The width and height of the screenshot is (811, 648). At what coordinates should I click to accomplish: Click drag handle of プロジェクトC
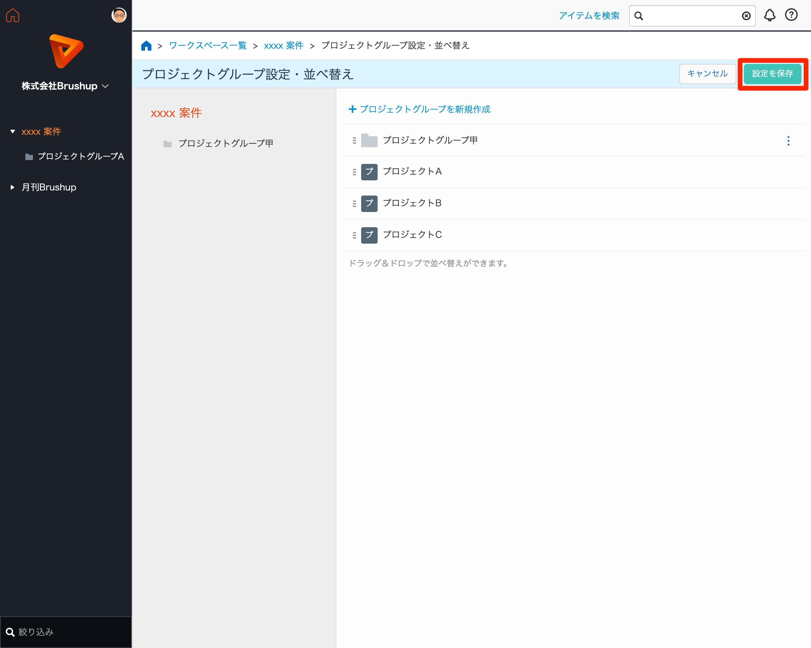pyautogui.click(x=354, y=235)
